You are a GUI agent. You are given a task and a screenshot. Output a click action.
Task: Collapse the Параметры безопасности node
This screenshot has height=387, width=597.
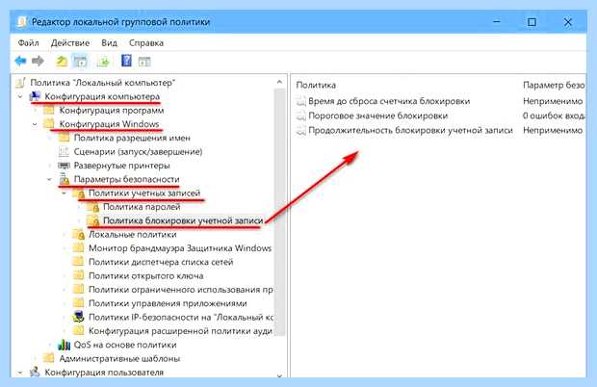point(49,179)
